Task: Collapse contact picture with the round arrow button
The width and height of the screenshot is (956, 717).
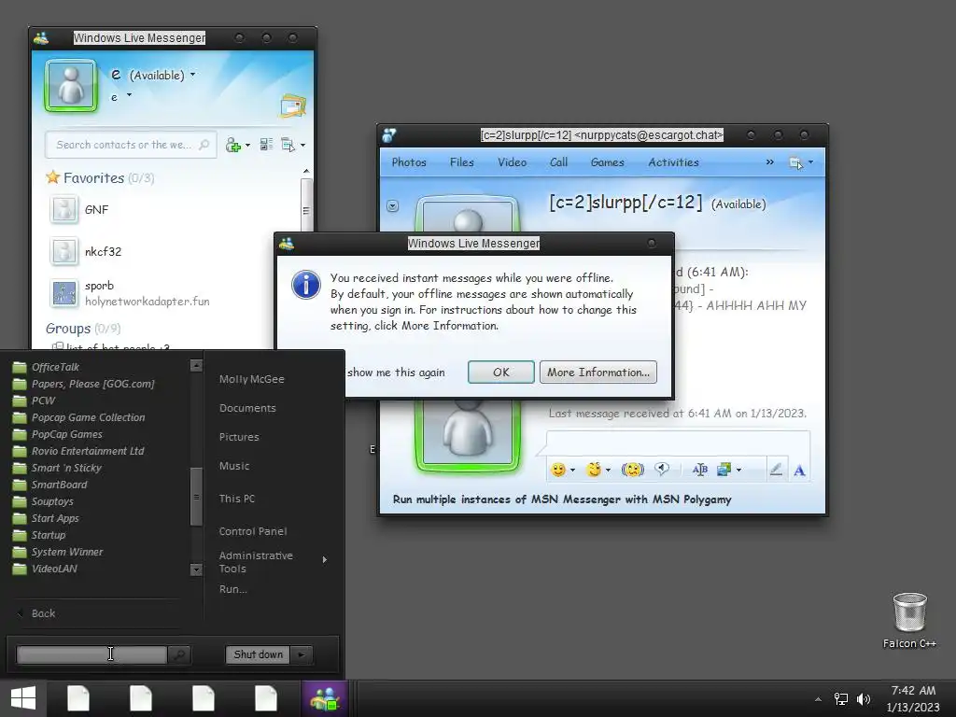Action: point(393,206)
